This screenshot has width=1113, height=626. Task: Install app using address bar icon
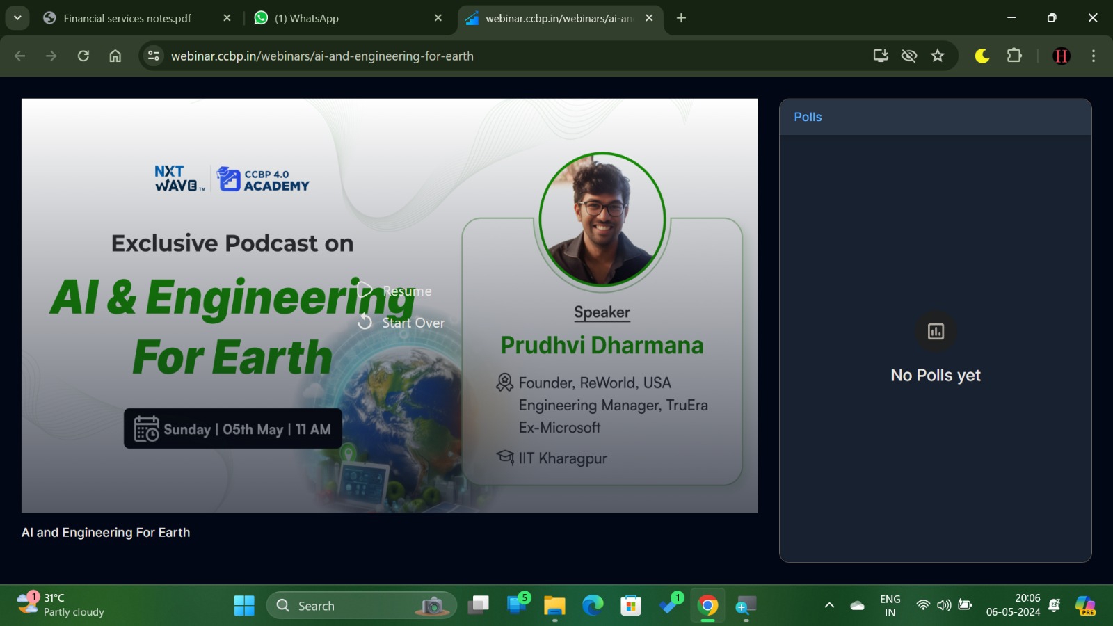[x=880, y=56]
